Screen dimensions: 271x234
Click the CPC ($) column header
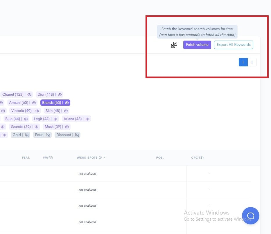tap(198, 157)
